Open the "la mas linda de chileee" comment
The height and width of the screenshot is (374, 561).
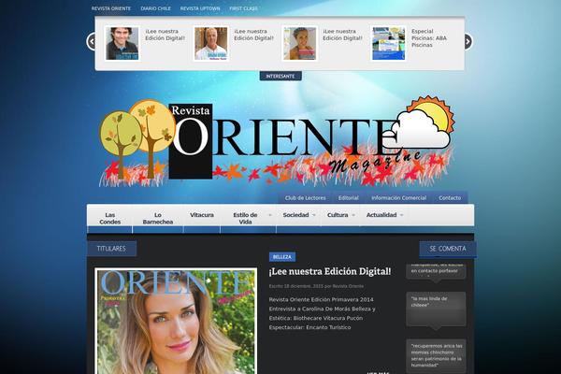[436, 309]
